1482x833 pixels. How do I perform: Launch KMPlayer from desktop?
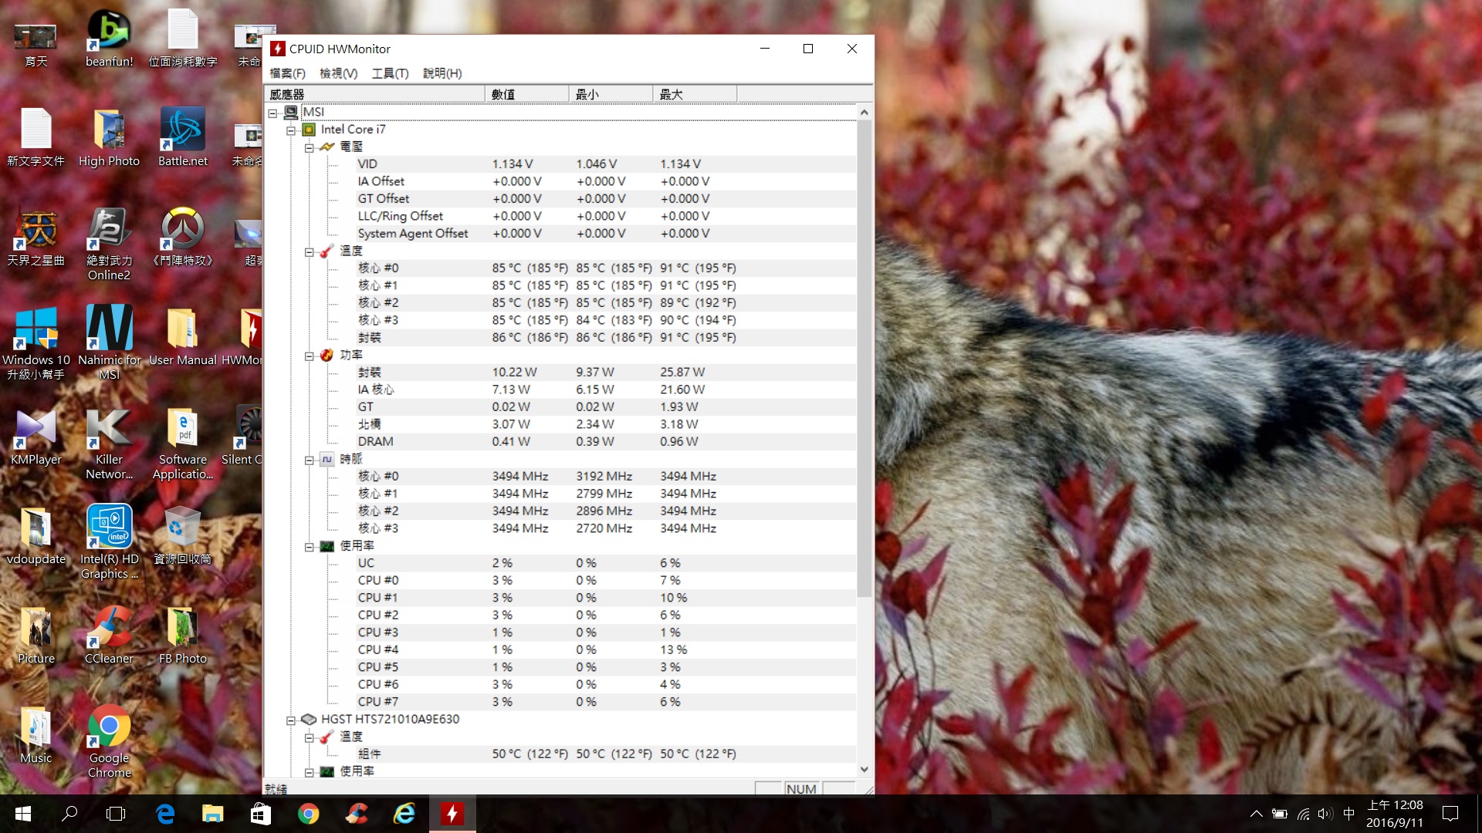[36, 436]
